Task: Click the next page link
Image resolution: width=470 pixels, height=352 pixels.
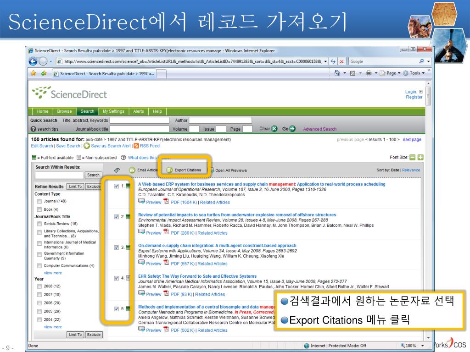Action: click(412, 139)
